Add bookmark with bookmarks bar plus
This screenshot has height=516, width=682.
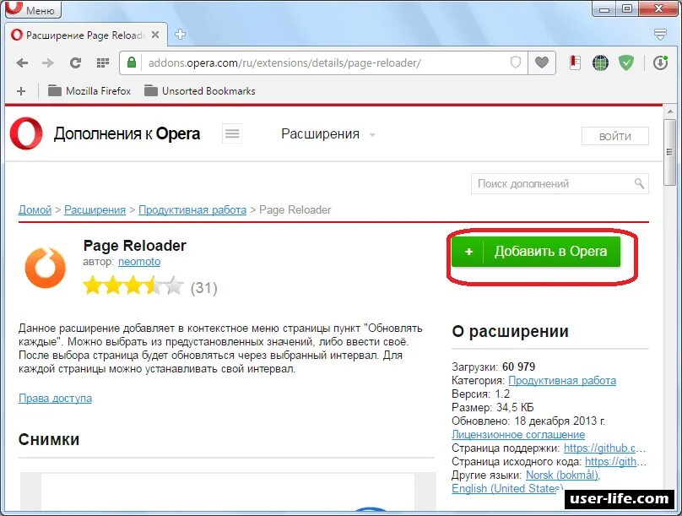(21, 91)
